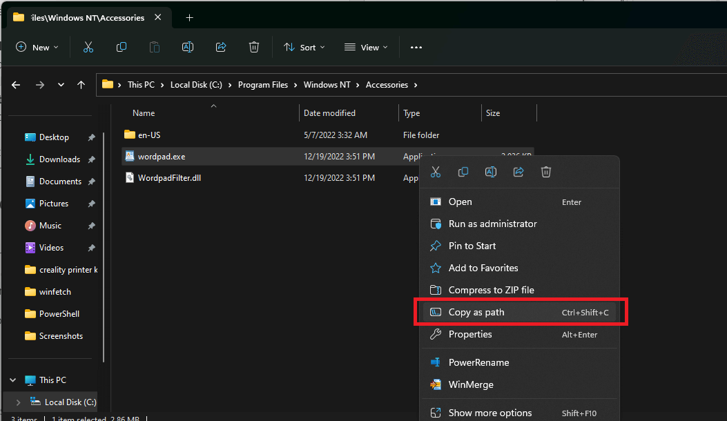
Task: Click the Paste icon in the toolbar
Action: tap(155, 48)
